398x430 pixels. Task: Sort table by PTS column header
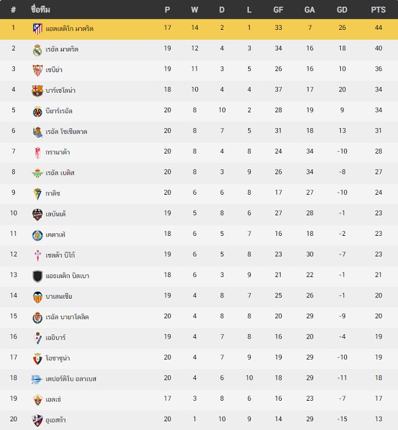(378, 10)
